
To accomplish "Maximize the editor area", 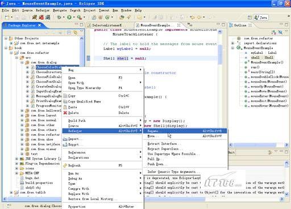I will pyautogui.click(x=223, y=25).
